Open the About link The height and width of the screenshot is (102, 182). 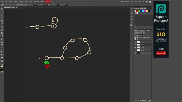click(122, 2)
